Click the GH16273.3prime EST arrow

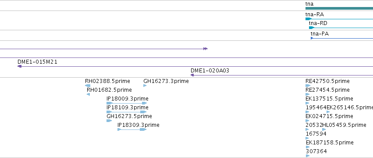[145, 86]
